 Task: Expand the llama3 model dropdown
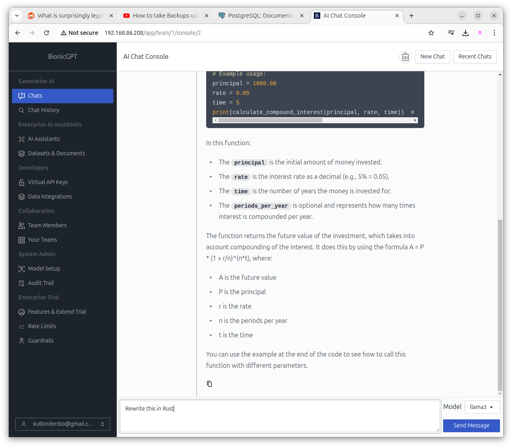click(482, 407)
